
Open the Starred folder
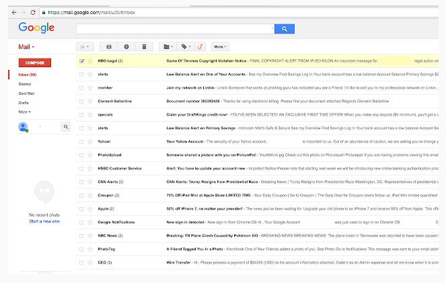(25, 84)
